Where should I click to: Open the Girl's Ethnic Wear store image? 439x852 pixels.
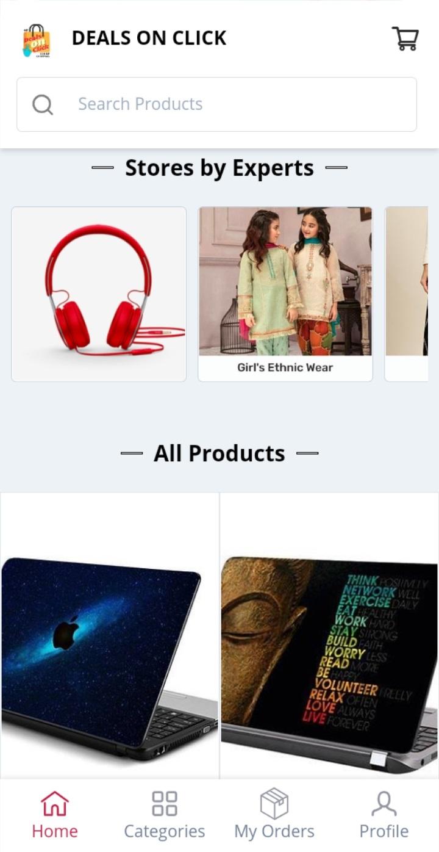coord(285,281)
